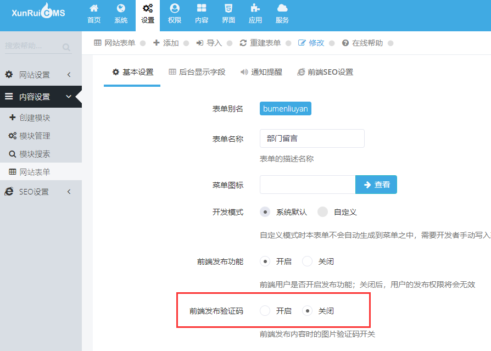Viewport: 491px width, 351px height.
Task: Expand SEO设置 chevron arrow
Action: (69, 191)
